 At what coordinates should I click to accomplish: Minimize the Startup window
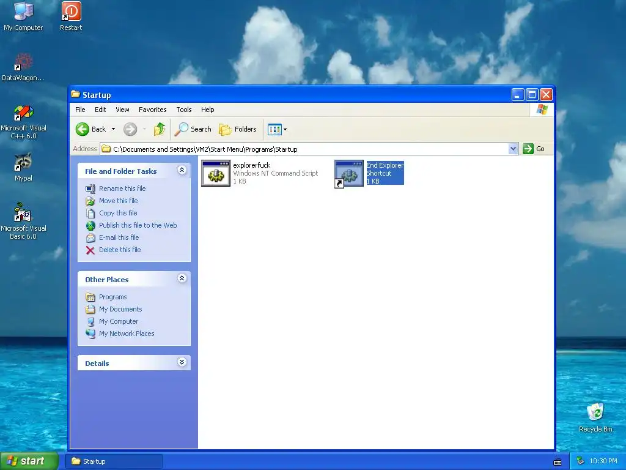pyautogui.click(x=517, y=95)
